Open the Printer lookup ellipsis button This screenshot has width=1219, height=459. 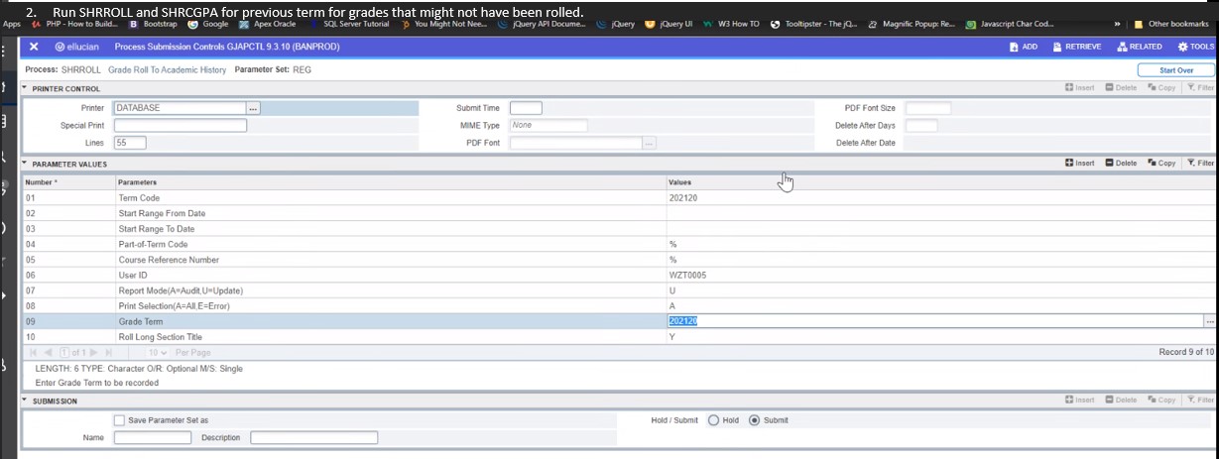254,108
